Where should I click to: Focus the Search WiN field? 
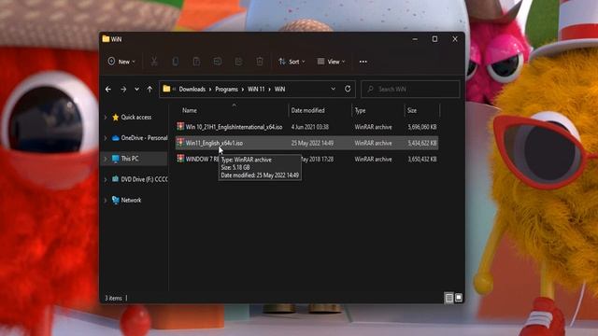(x=410, y=90)
